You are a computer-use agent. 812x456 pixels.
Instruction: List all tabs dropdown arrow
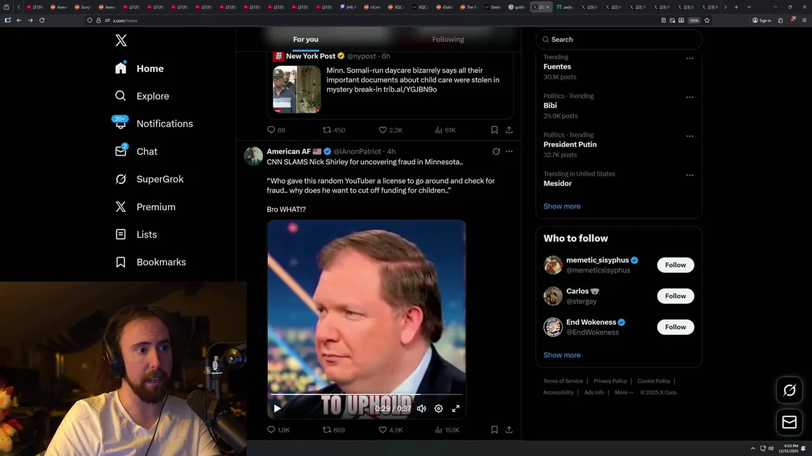point(749,7)
